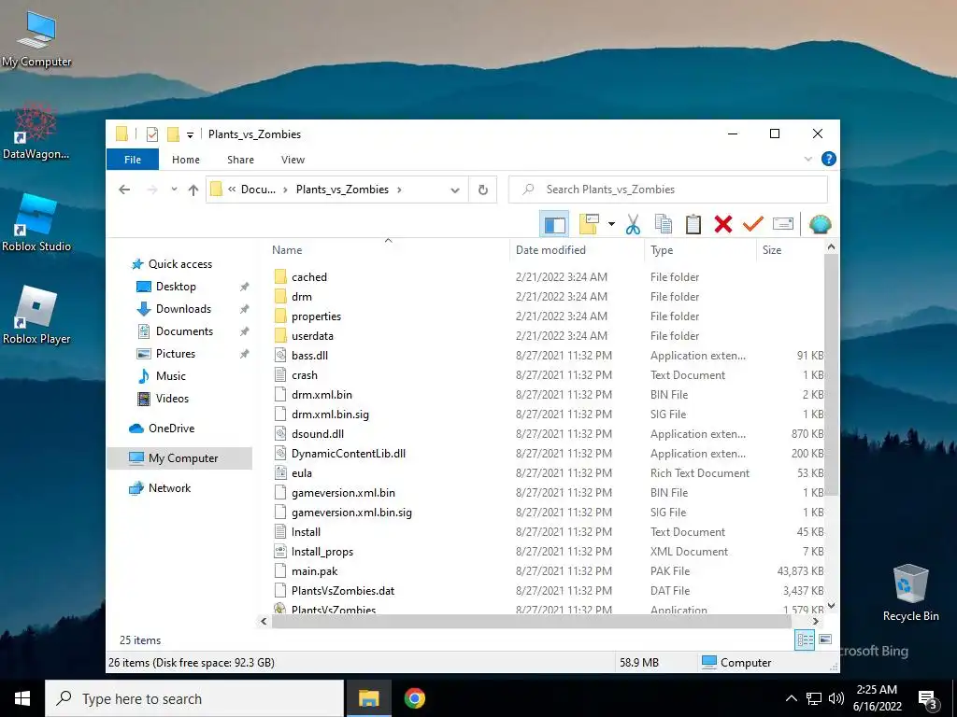Select the cached folder
This screenshot has height=717, width=957.
[x=308, y=276]
